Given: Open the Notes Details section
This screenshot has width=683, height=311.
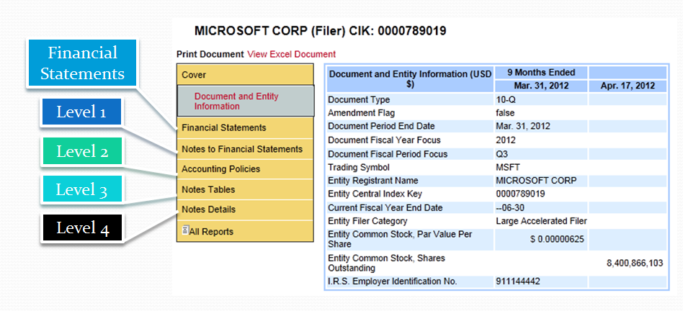Looking at the screenshot, I should click(209, 209).
